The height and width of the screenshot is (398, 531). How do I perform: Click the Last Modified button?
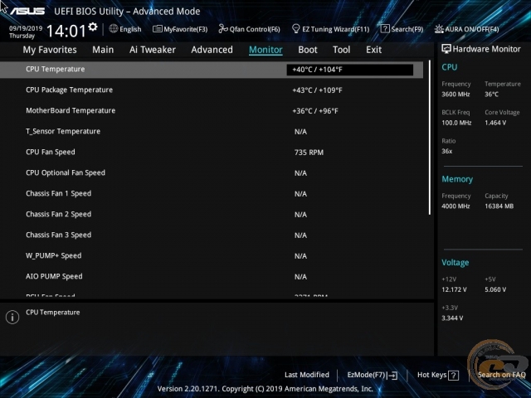(307, 375)
